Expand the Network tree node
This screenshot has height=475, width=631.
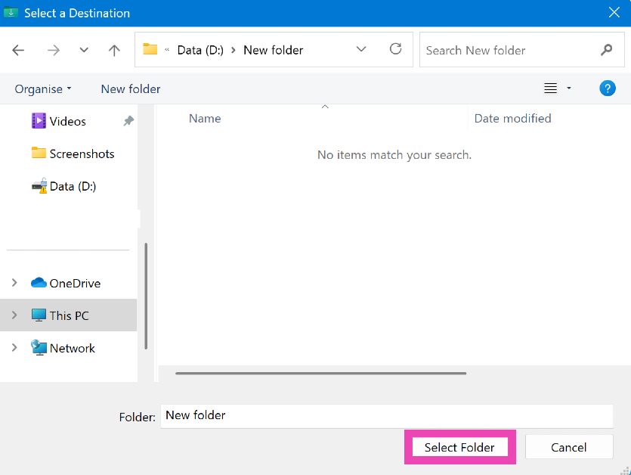(14, 348)
